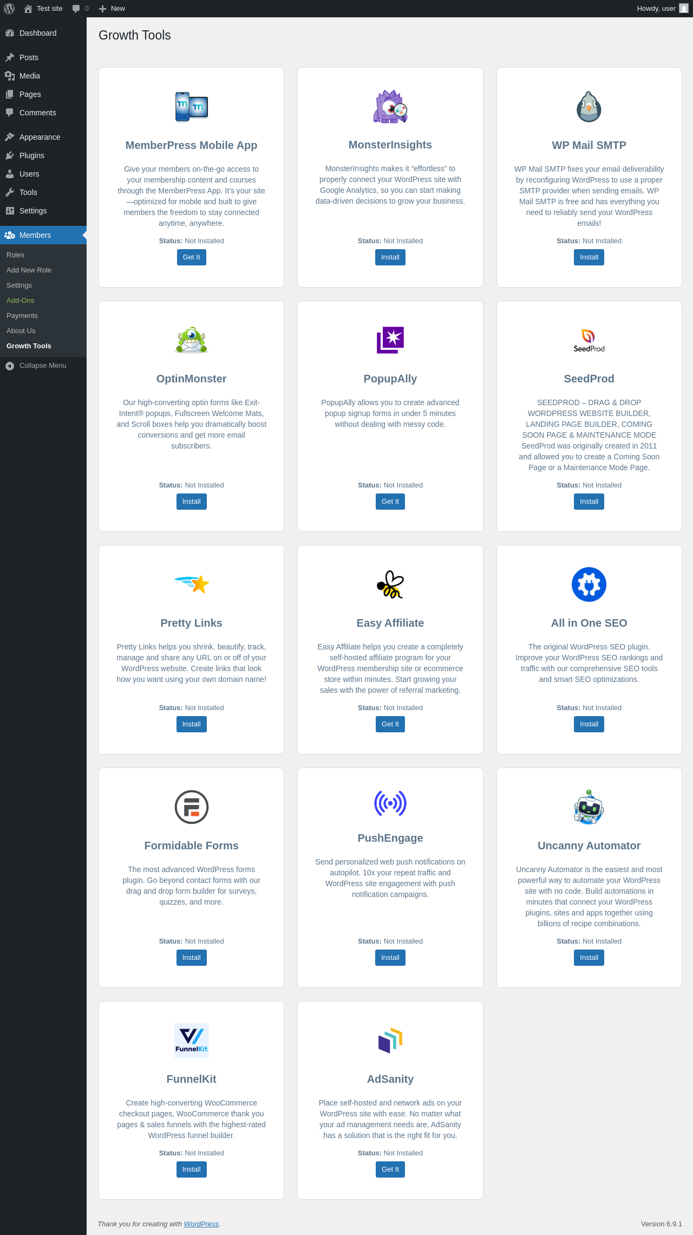This screenshot has width=693, height=1235.
Task: Click the PopupAlly purple star logo
Action: [x=390, y=340]
